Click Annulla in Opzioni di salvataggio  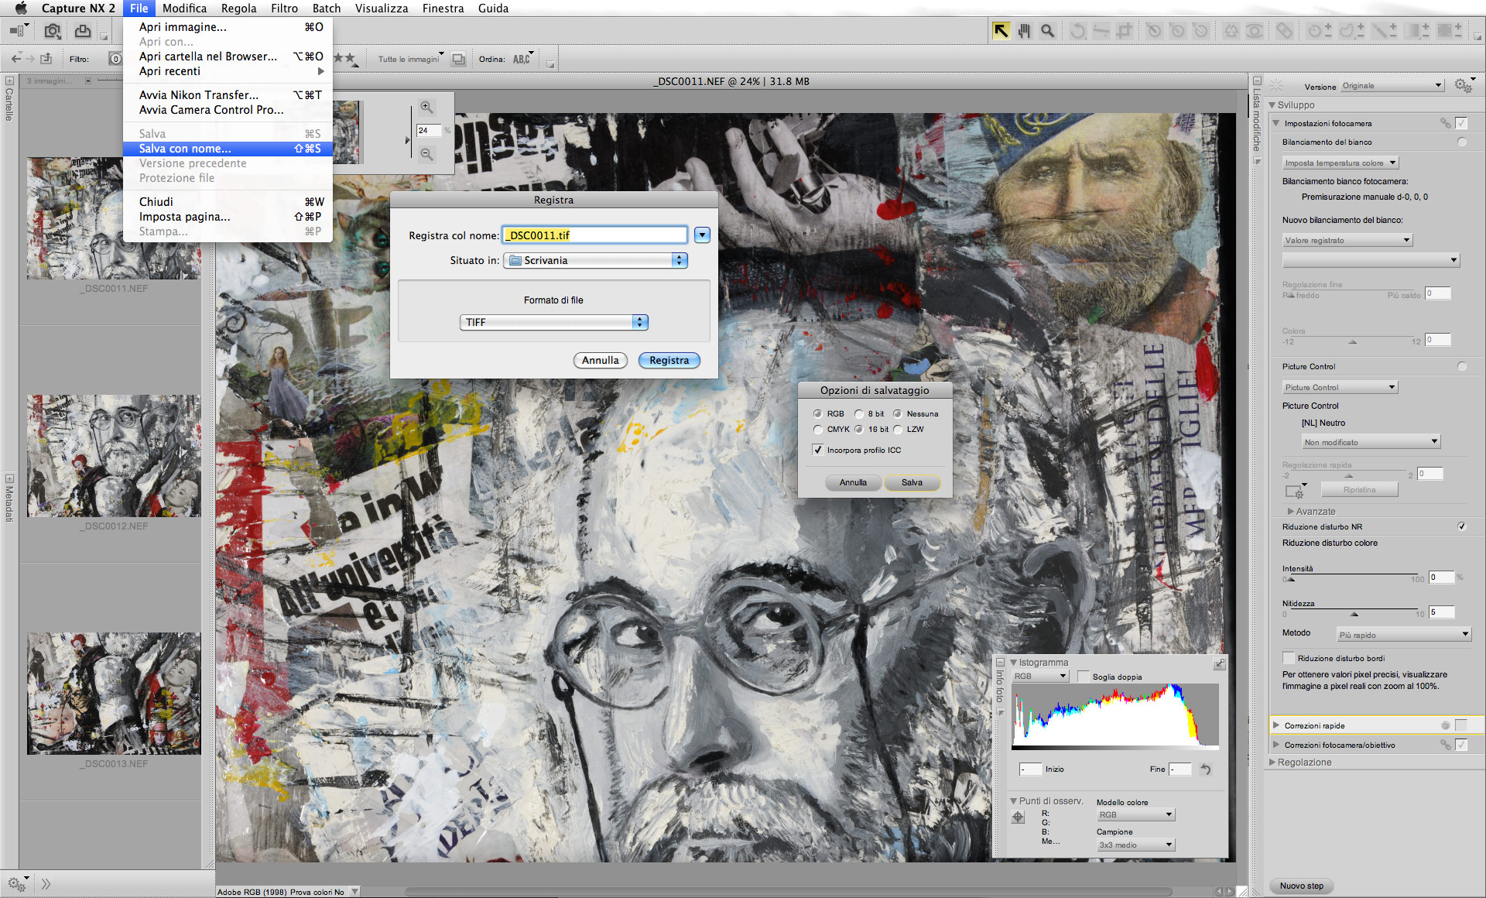(x=853, y=482)
